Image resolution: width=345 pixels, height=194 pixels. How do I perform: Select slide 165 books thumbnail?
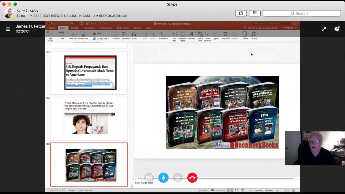tap(89, 165)
